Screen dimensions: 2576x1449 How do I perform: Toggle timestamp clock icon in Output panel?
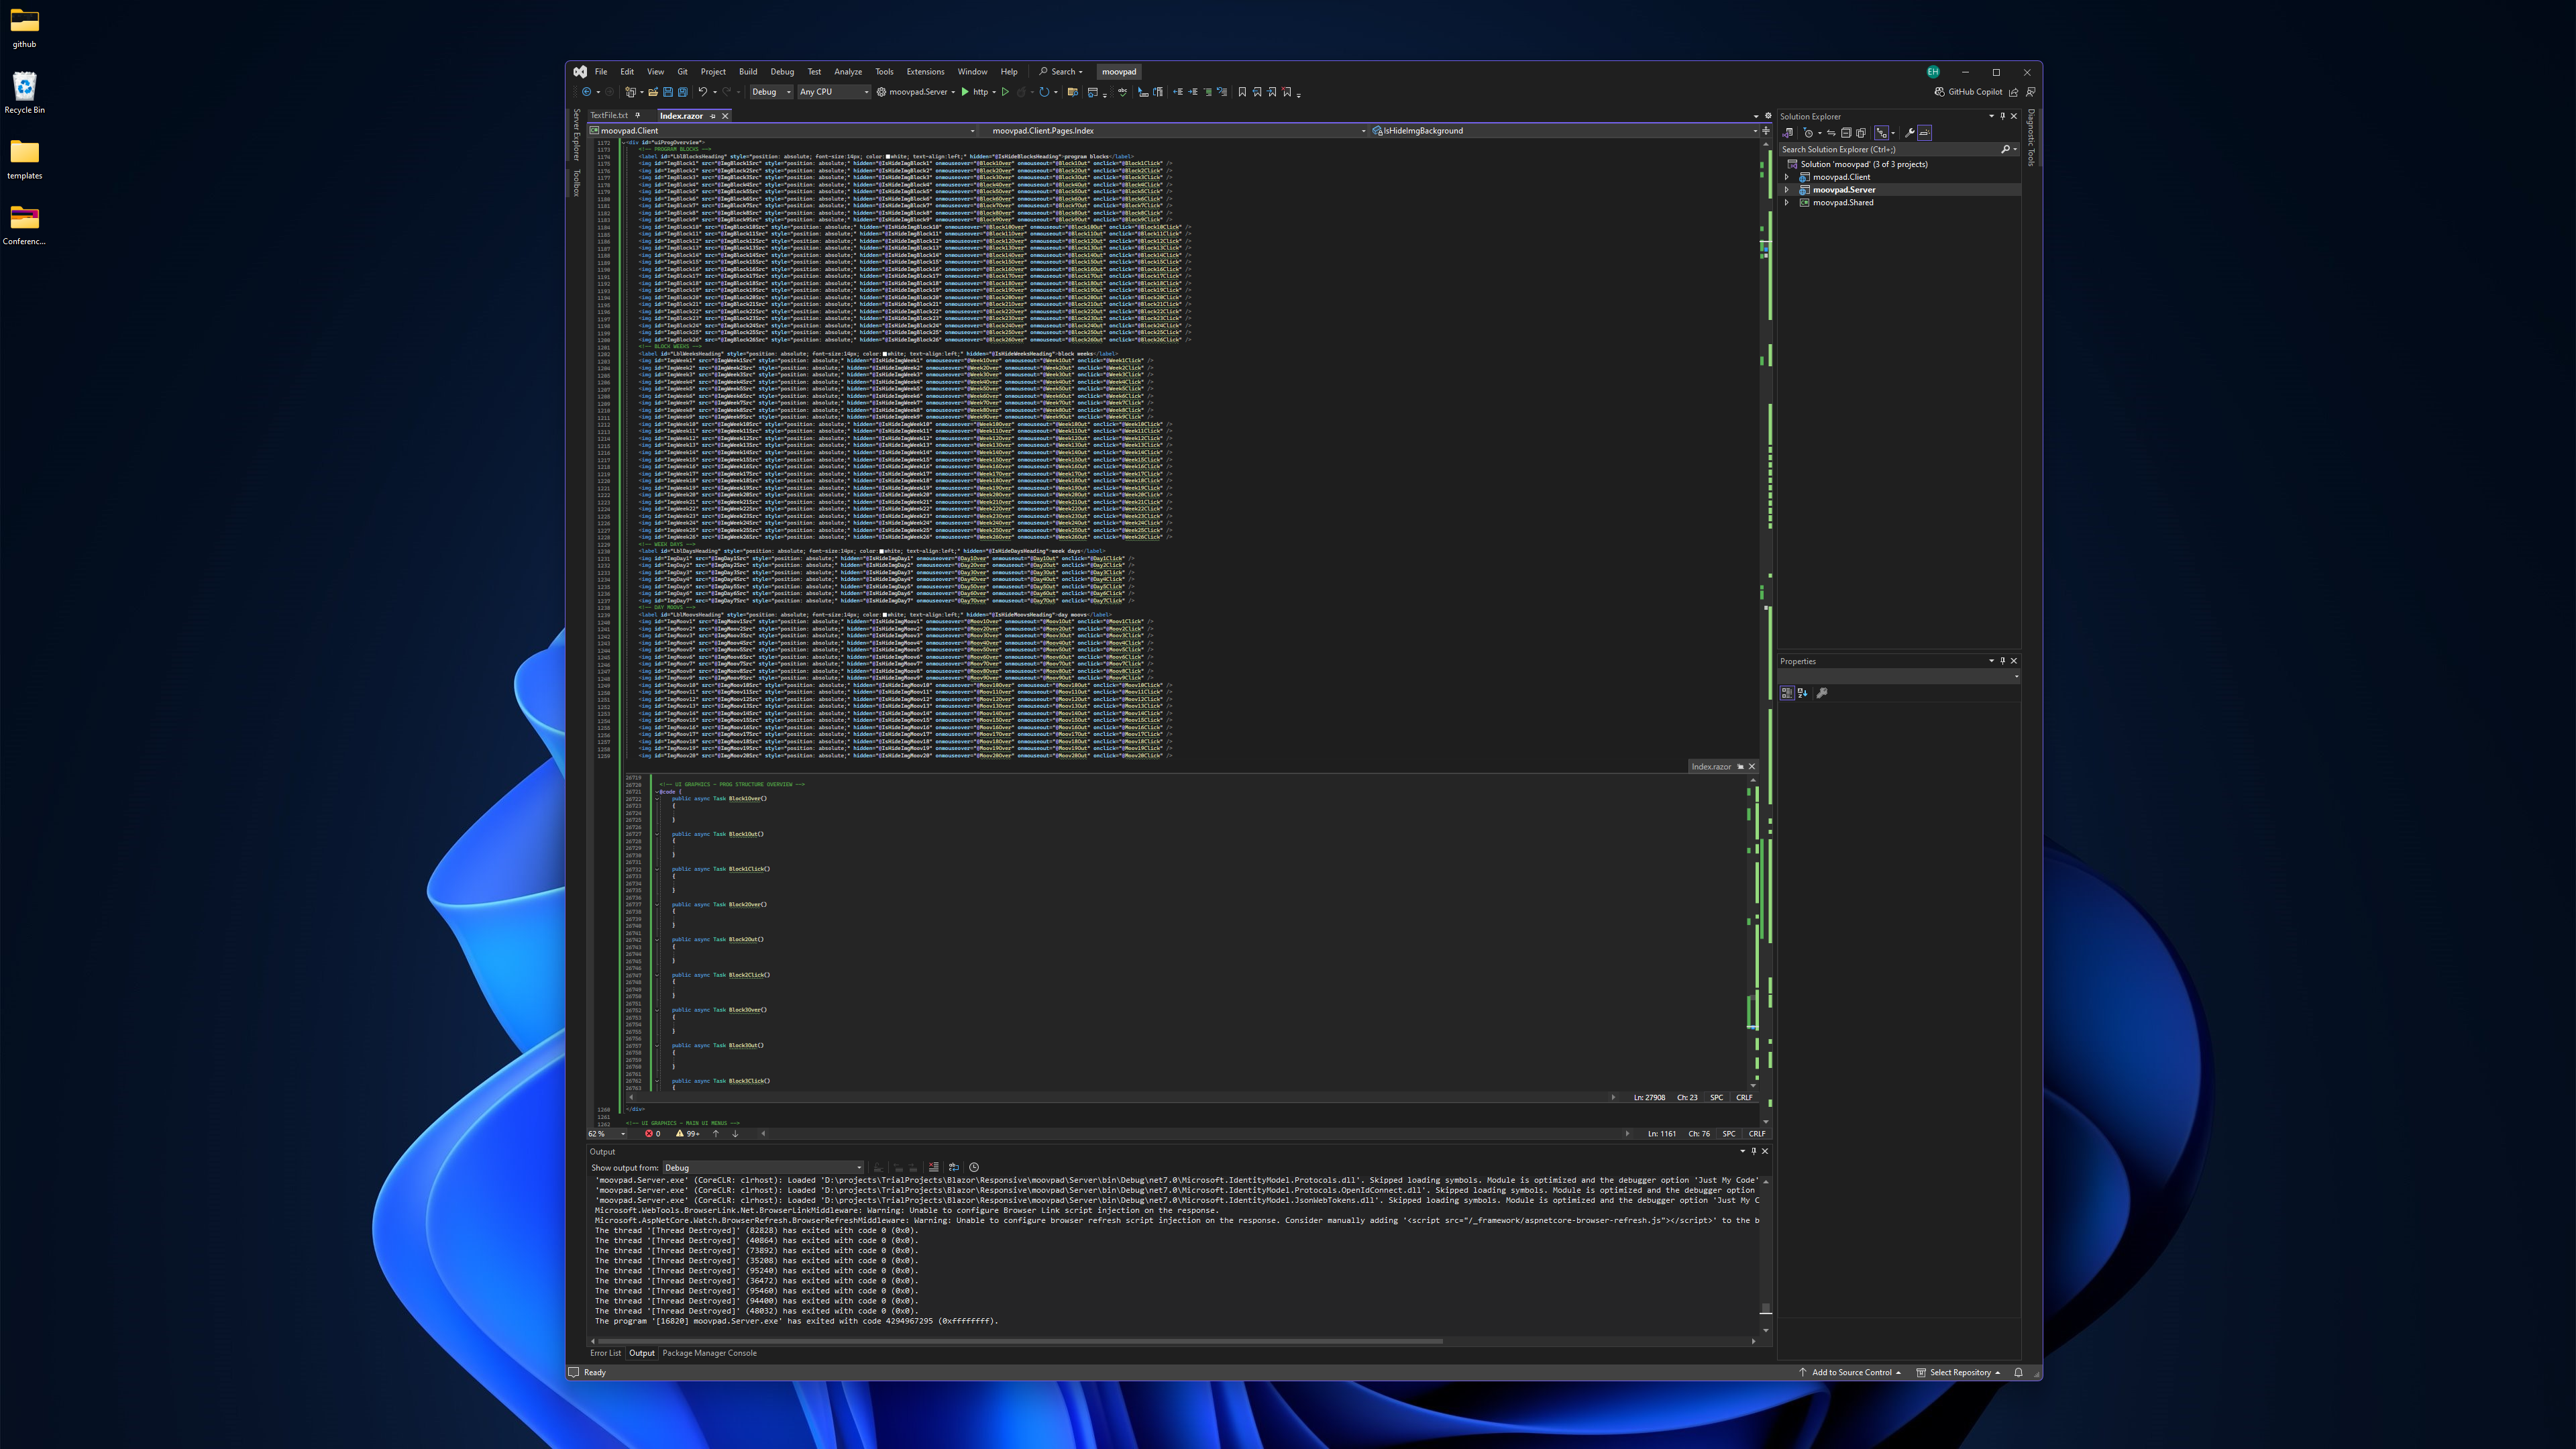click(974, 1167)
